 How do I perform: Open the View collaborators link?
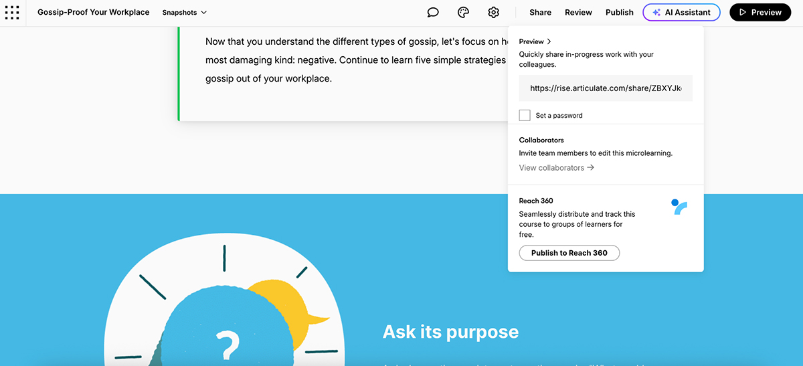click(x=556, y=167)
